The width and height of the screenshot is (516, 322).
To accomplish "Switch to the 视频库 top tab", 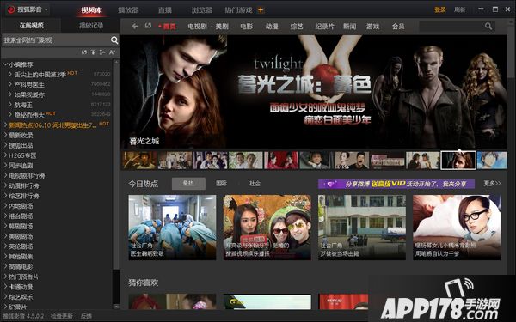I will 92,10.
